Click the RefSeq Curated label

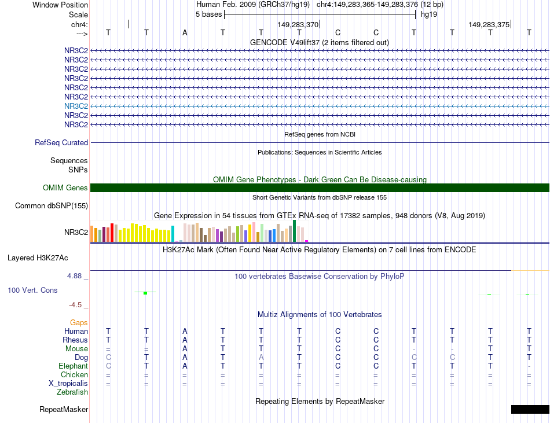click(61, 142)
